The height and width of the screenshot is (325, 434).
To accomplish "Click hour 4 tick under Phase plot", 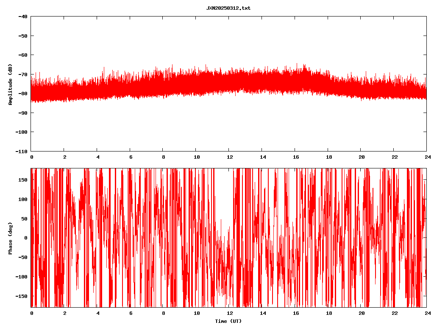I will 98,314.
